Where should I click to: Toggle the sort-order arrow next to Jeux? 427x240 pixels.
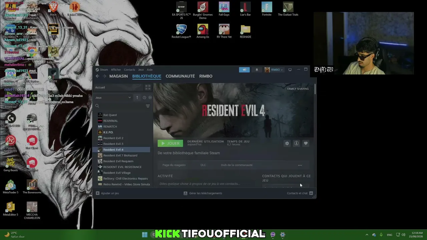(137, 98)
